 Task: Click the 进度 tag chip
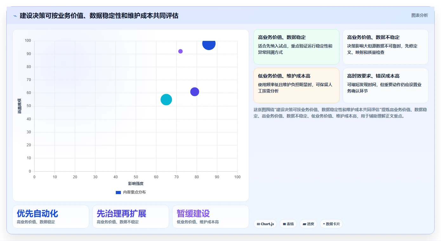[x=308, y=224]
